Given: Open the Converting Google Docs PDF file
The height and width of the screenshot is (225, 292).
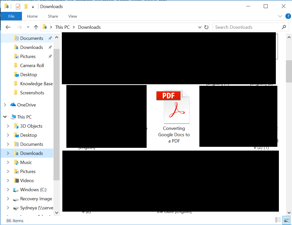Looking at the screenshot, I should tap(174, 116).
